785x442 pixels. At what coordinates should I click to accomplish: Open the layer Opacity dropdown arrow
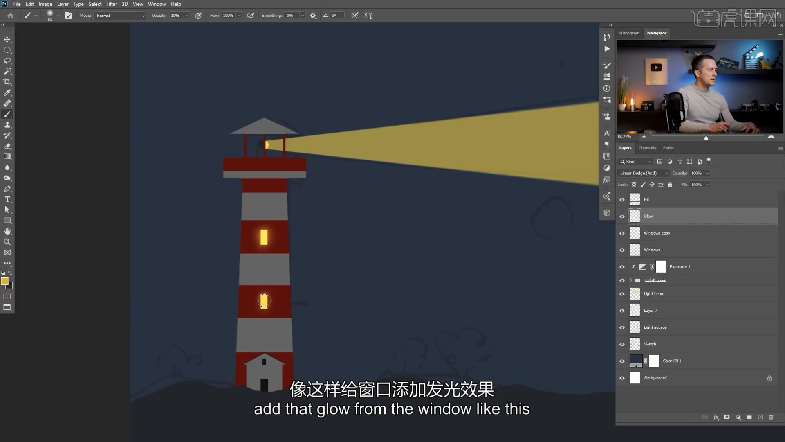[x=707, y=173]
